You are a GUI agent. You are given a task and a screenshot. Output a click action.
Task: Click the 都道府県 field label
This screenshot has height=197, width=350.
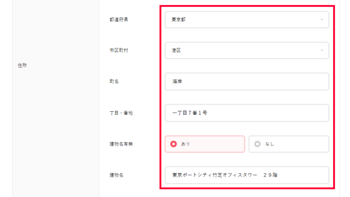119,20
